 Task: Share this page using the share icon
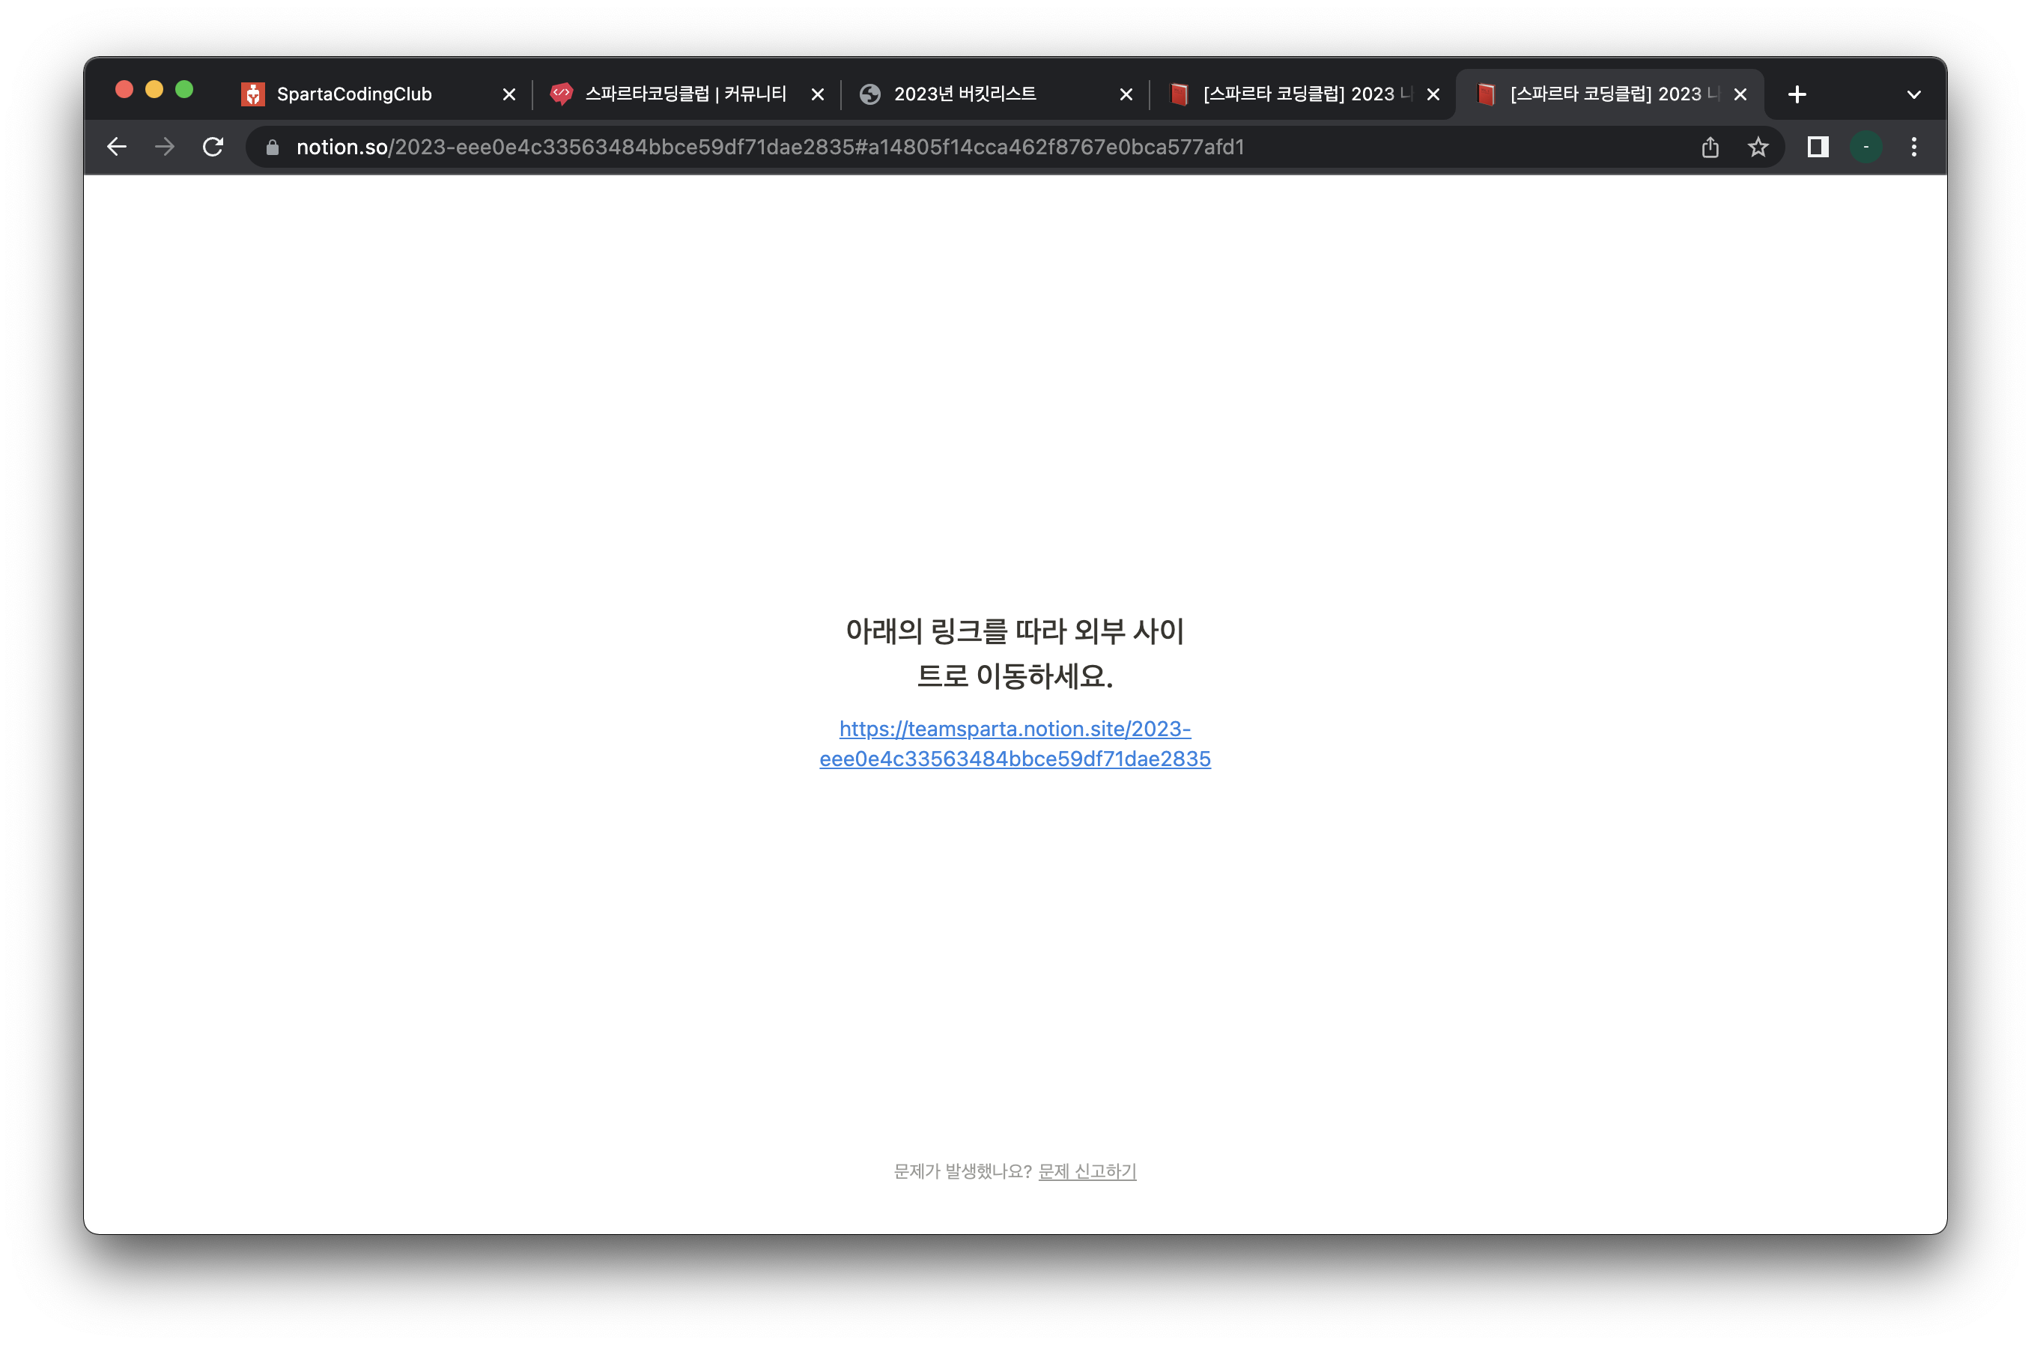(1710, 148)
